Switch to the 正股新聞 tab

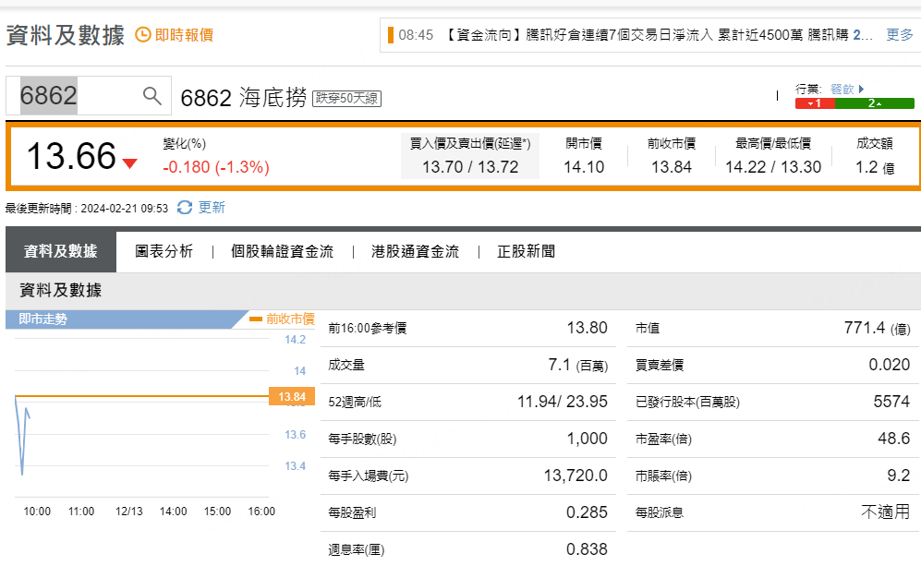(x=526, y=251)
